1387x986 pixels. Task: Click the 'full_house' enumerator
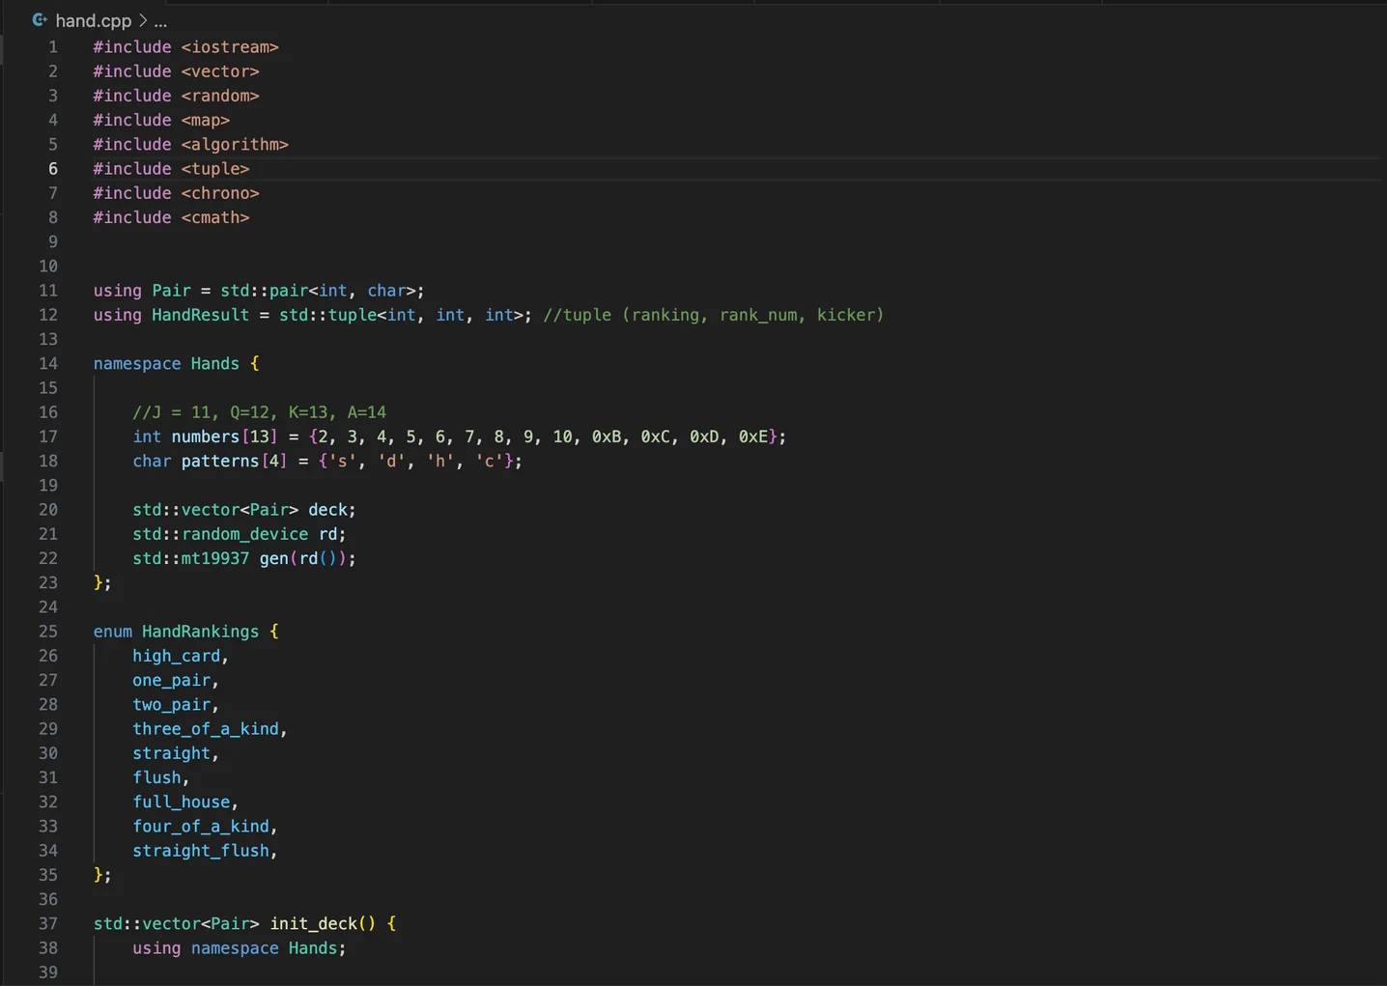(182, 803)
